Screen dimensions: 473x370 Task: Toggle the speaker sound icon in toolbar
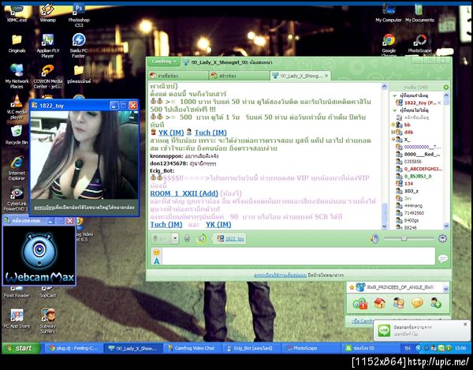click(202, 238)
